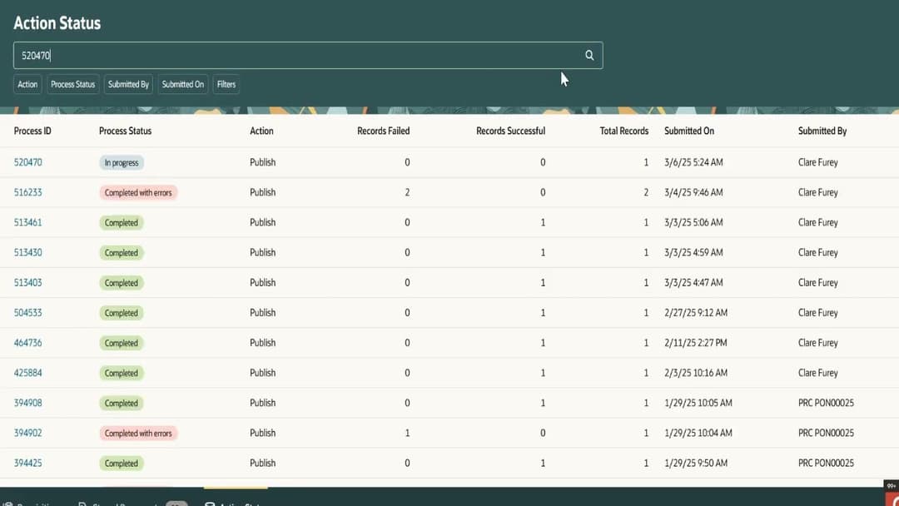Open process 394908 details
This screenshot has height=506, width=899.
tap(28, 403)
